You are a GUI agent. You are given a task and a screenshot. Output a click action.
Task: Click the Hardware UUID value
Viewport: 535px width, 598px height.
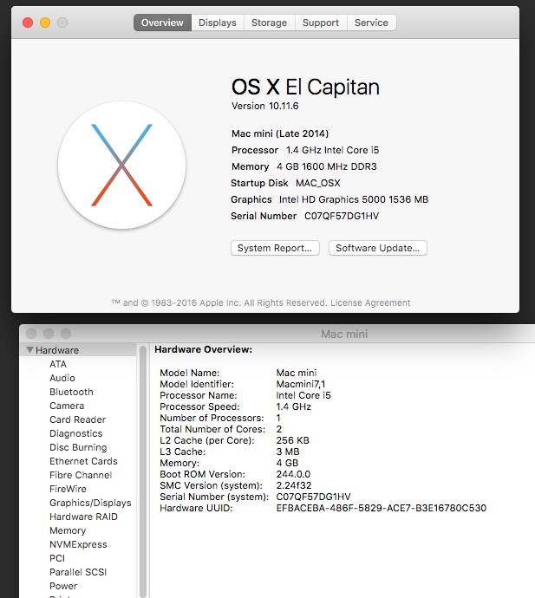pos(382,508)
